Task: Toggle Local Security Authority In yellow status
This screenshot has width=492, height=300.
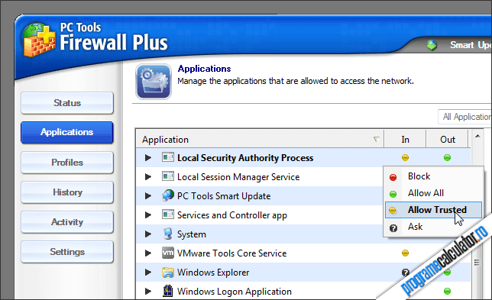Action: pos(405,158)
